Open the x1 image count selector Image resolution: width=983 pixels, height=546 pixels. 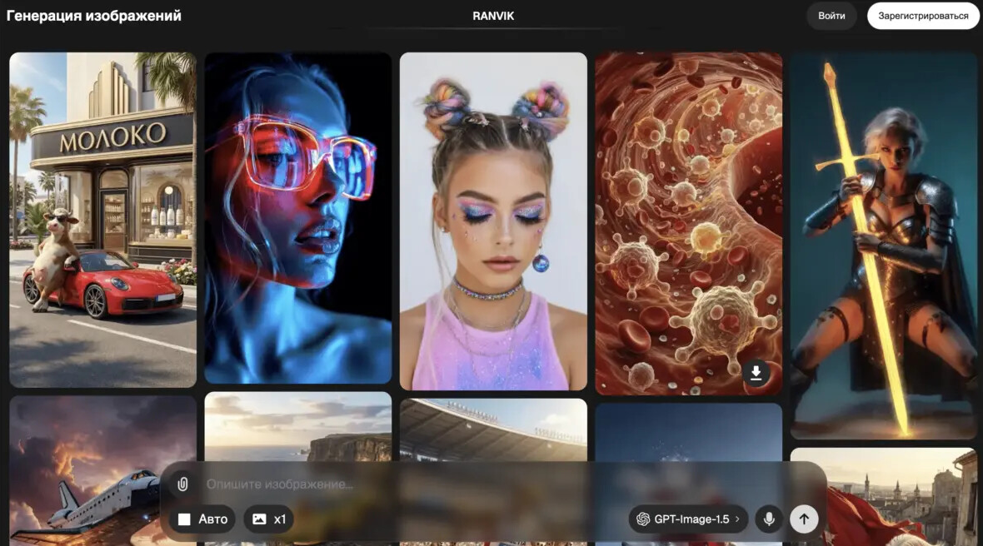(269, 519)
